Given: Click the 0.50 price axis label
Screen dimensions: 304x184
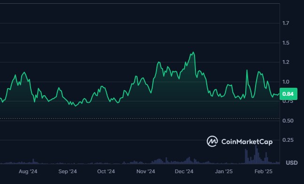Looking at the screenshot, I should coord(288,121).
